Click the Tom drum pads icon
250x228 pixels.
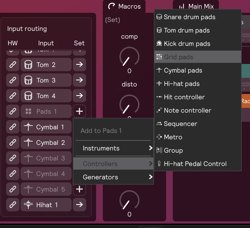(159, 30)
